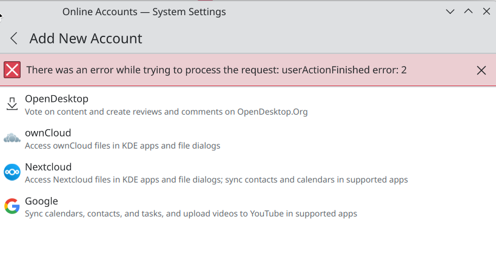Minimize the System Settings window
The height and width of the screenshot is (268, 496).
pyautogui.click(x=450, y=12)
